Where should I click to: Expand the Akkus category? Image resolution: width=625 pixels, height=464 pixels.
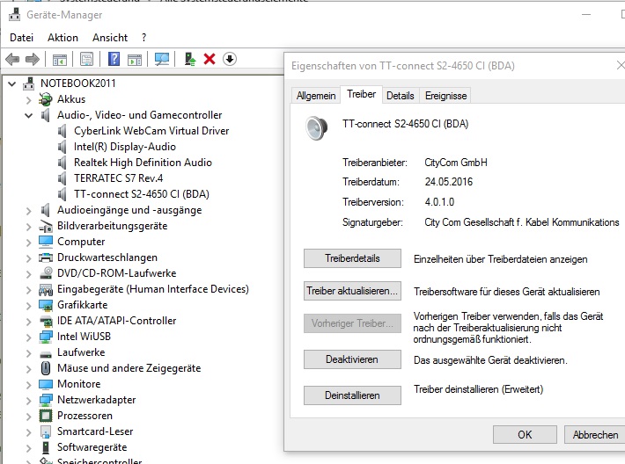[28, 99]
